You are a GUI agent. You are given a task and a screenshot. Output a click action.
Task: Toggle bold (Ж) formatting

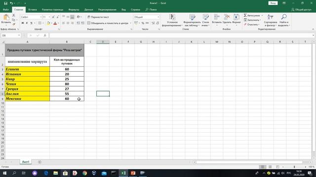coord(23,23)
